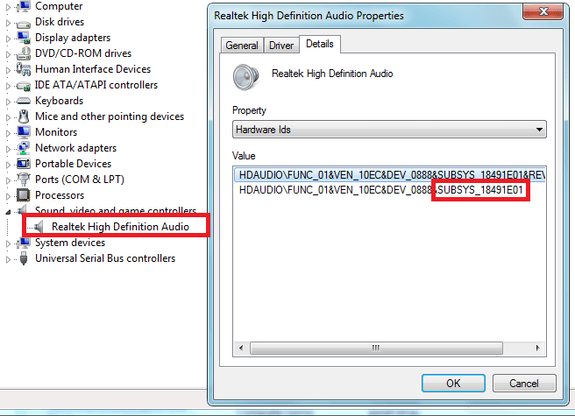The image size is (575, 416).
Task: Select first hardware ID row ending in REV
Action: 390,175
